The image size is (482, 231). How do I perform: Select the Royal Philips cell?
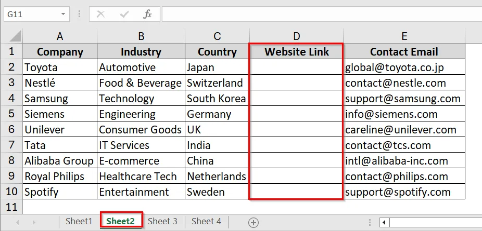click(x=60, y=176)
